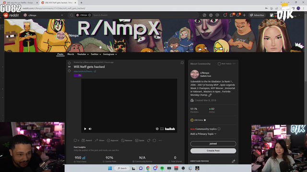Screen dimensions: 307x172
Task: Click the Create Post button
Action: tap(213, 151)
